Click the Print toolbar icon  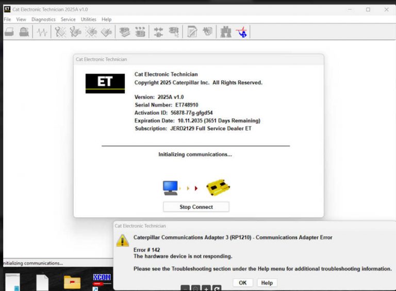24,32
